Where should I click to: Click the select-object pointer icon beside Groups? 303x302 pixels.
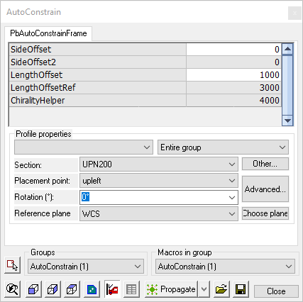click(x=12, y=265)
